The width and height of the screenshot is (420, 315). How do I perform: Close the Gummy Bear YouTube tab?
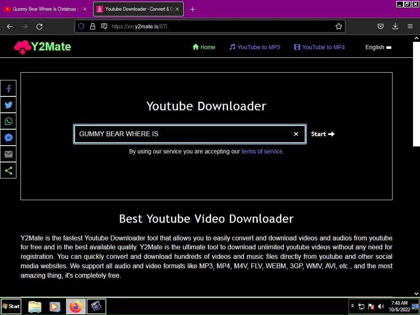click(x=85, y=9)
